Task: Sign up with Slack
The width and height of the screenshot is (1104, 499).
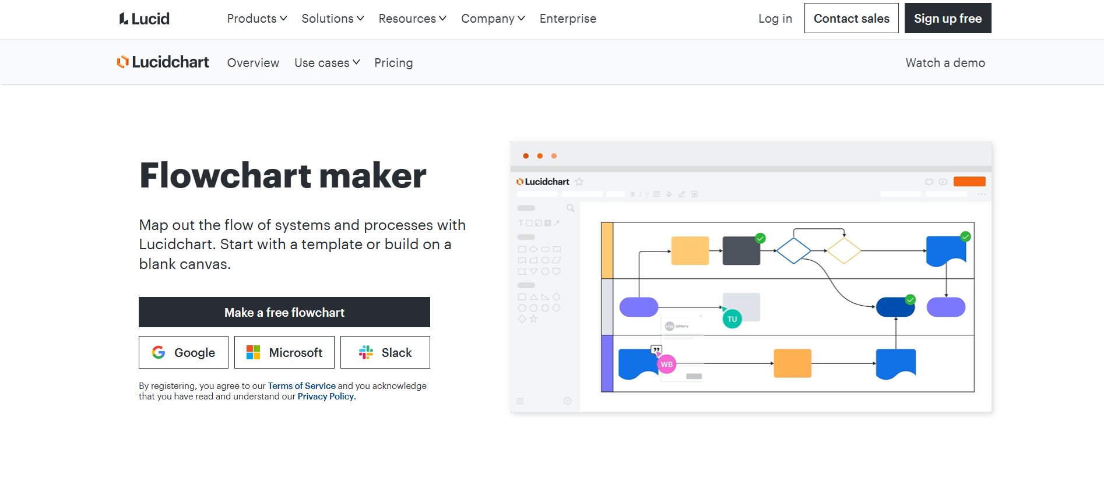Action: [385, 352]
